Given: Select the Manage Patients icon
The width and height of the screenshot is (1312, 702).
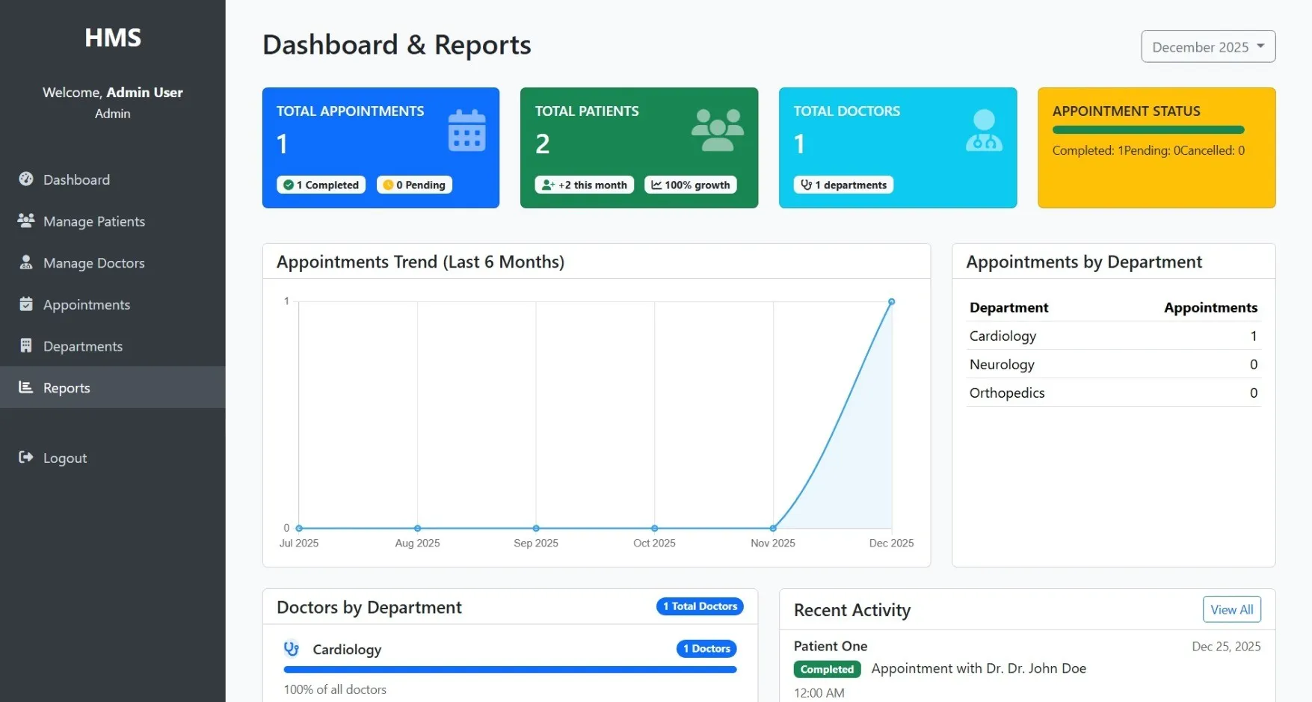Looking at the screenshot, I should 26,221.
